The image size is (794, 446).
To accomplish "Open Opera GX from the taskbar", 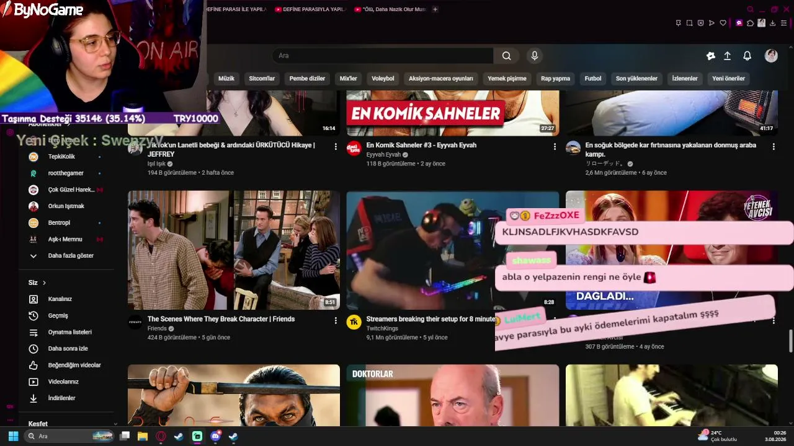I will tap(161, 436).
